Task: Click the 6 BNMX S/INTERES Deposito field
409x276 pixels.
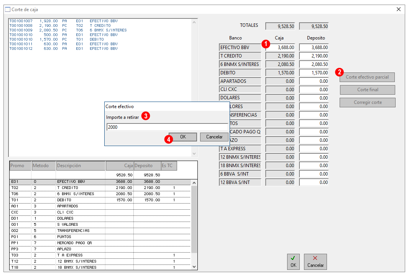Action: [x=314, y=64]
